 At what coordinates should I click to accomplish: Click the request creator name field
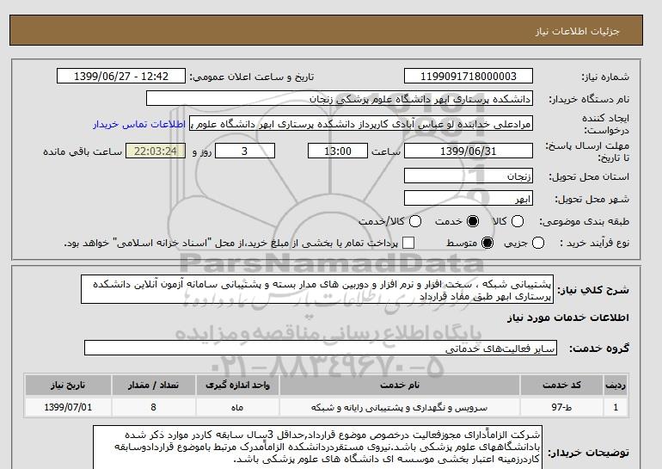click(x=361, y=124)
